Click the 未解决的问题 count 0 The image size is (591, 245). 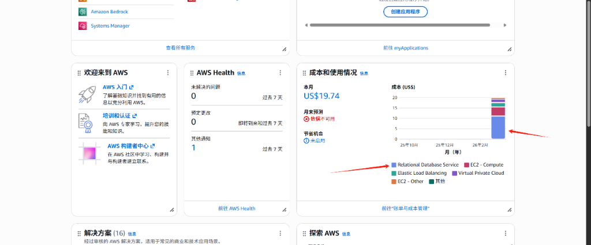pyautogui.click(x=194, y=96)
